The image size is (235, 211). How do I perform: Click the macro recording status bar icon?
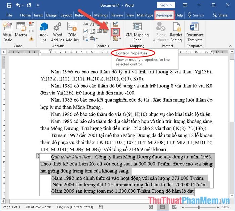101,207
